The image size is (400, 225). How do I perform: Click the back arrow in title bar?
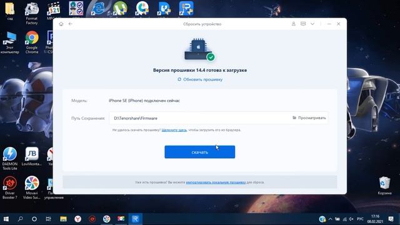(71, 24)
